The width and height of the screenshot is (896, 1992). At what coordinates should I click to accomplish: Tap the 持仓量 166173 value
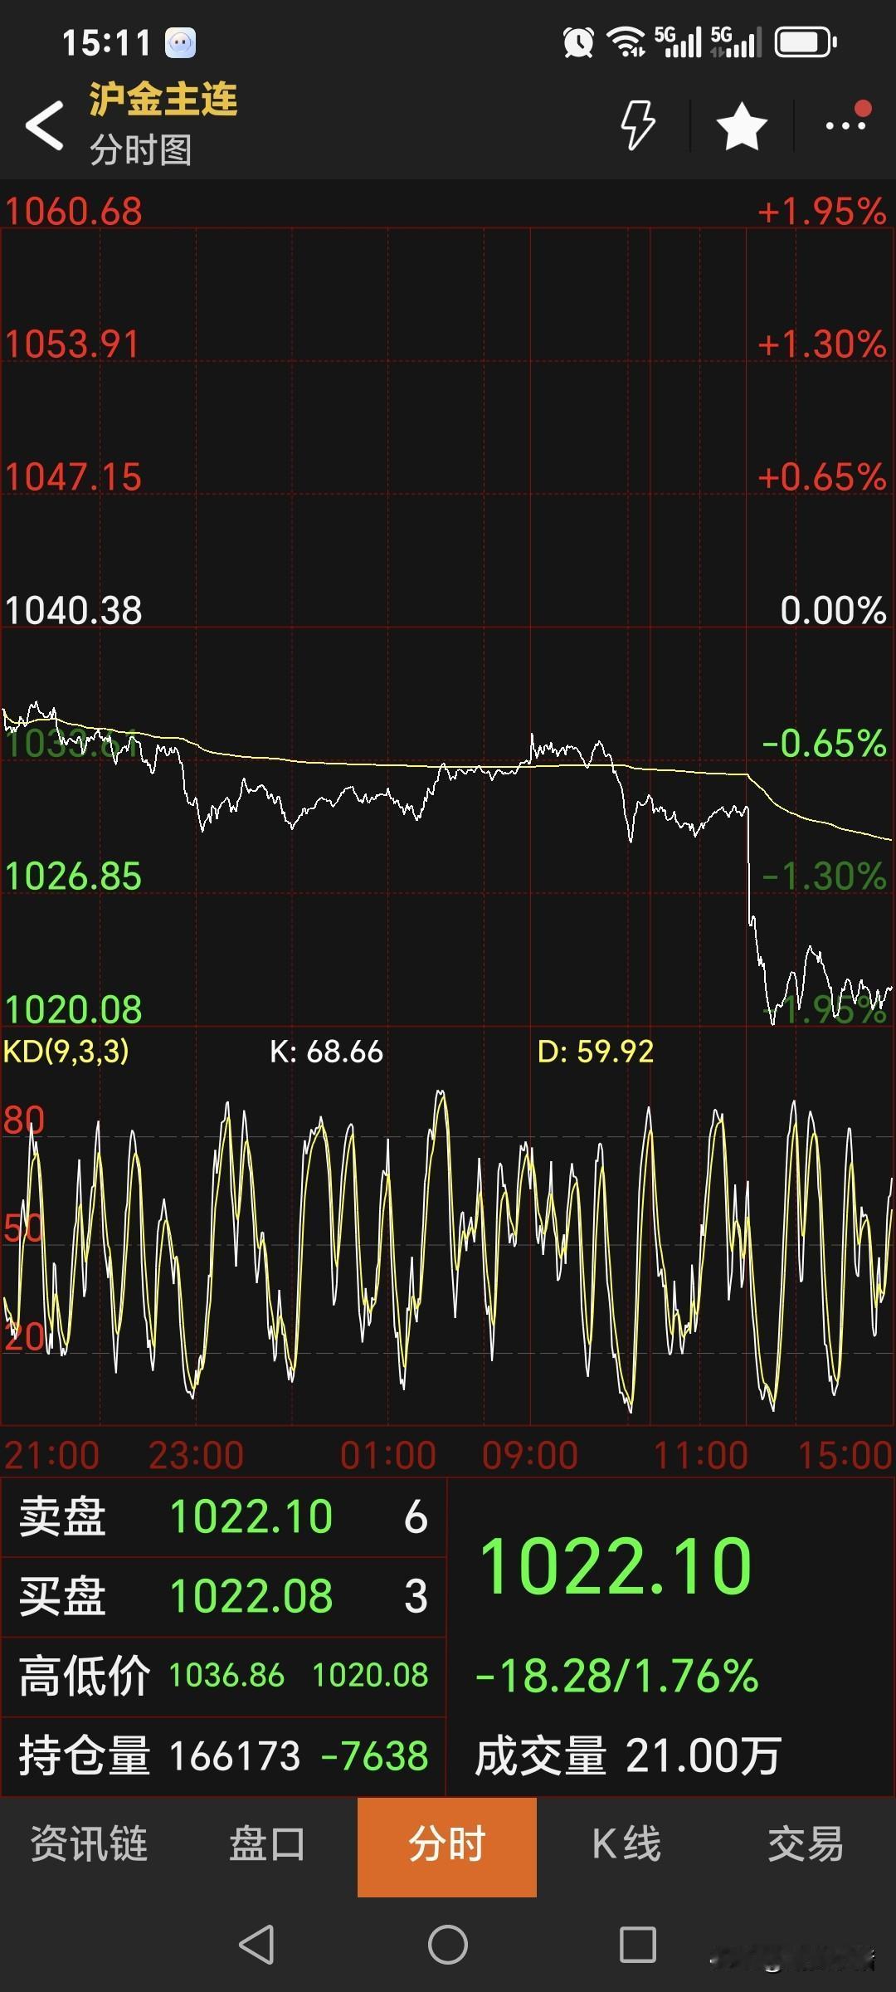[235, 1755]
